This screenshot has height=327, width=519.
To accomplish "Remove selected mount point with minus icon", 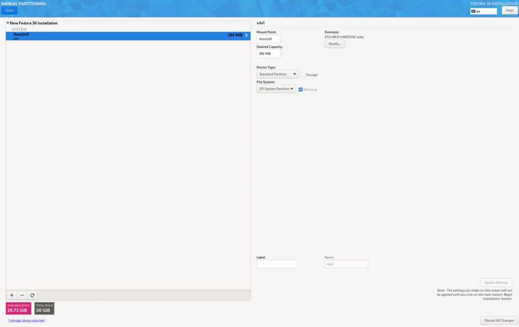I will pyautogui.click(x=22, y=295).
